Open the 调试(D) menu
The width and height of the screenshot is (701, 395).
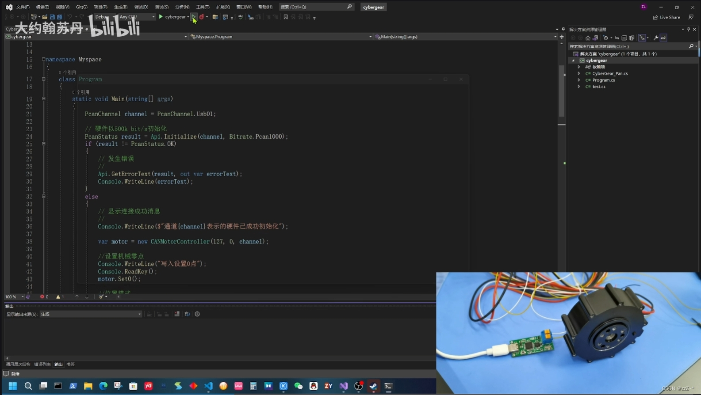[x=141, y=7]
